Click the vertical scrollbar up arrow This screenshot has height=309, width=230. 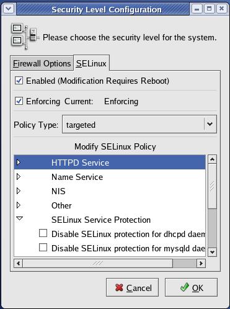212,159
